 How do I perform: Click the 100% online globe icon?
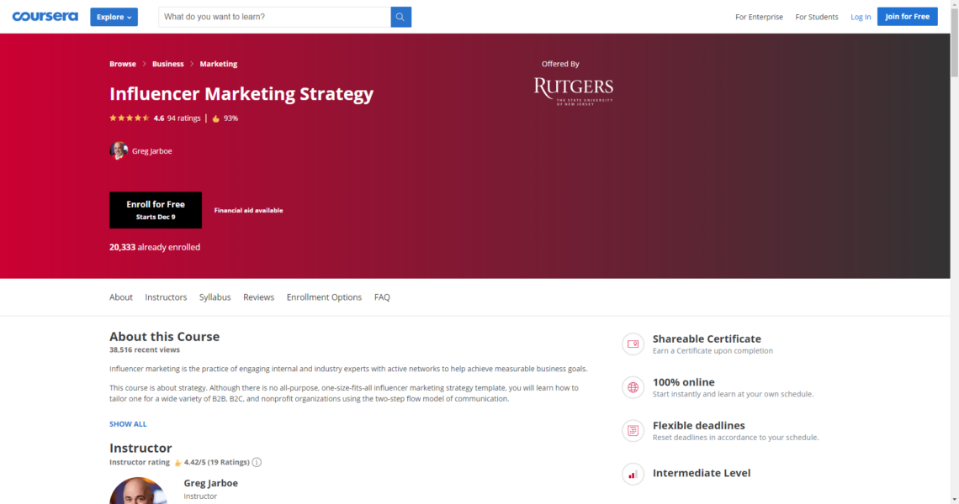pyautogui.click(x=633, y=387)
